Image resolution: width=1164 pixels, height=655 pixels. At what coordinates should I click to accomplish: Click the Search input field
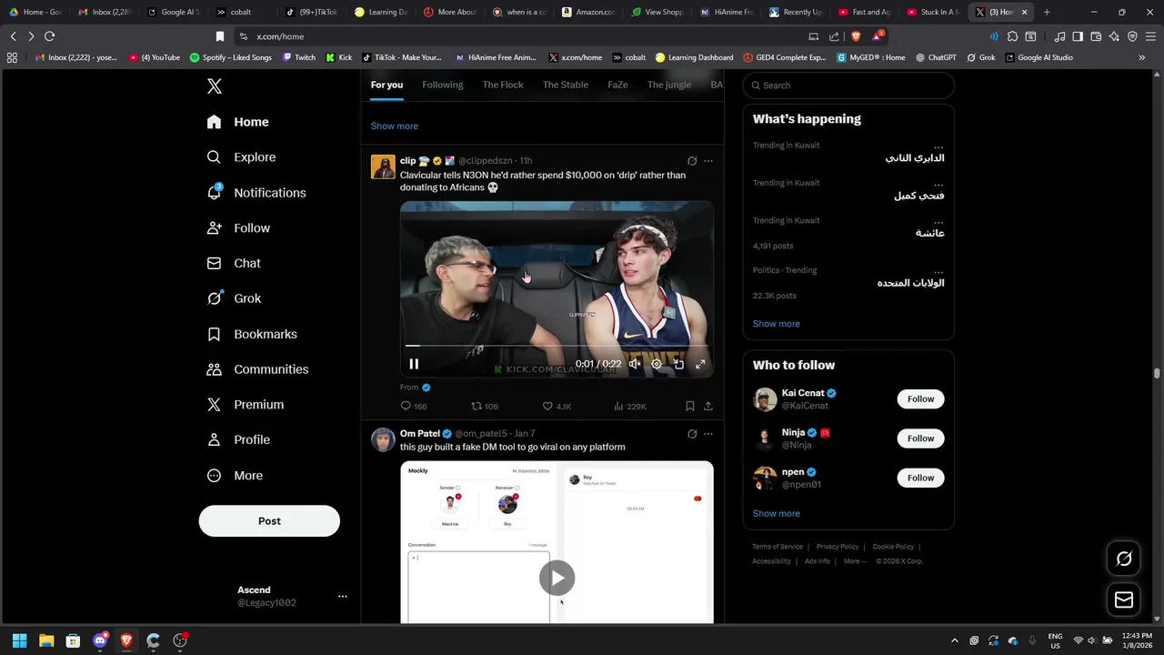pos(848,86)
